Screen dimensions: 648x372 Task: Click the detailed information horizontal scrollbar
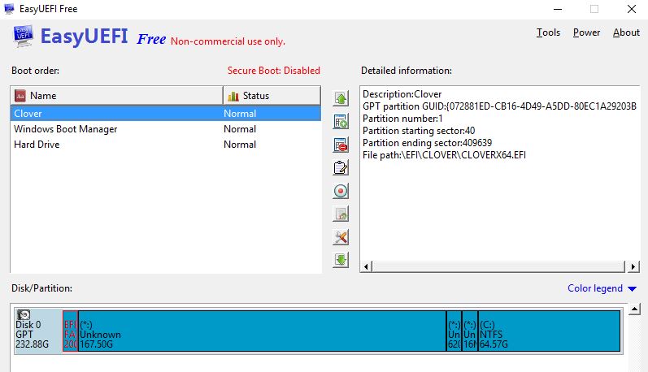[499, 266]
